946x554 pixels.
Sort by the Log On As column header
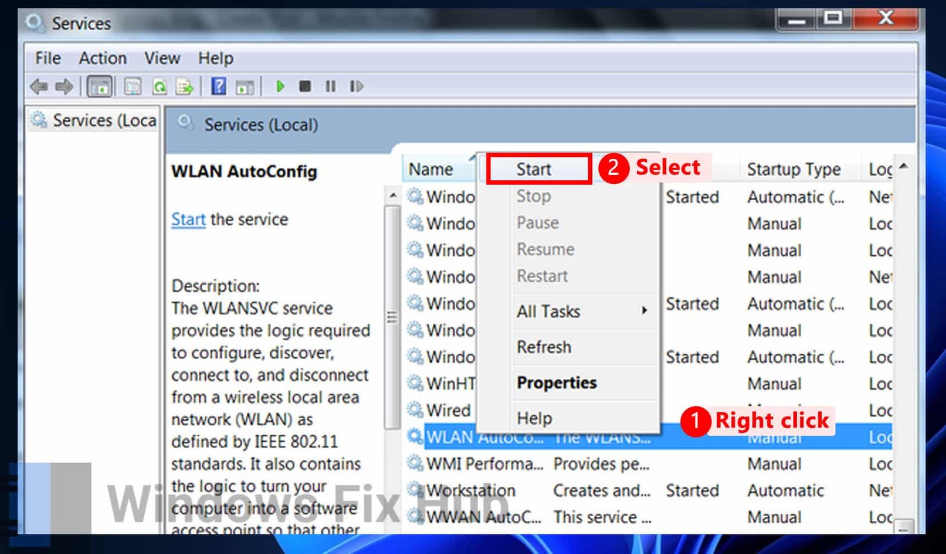click(x=880, y=170)
